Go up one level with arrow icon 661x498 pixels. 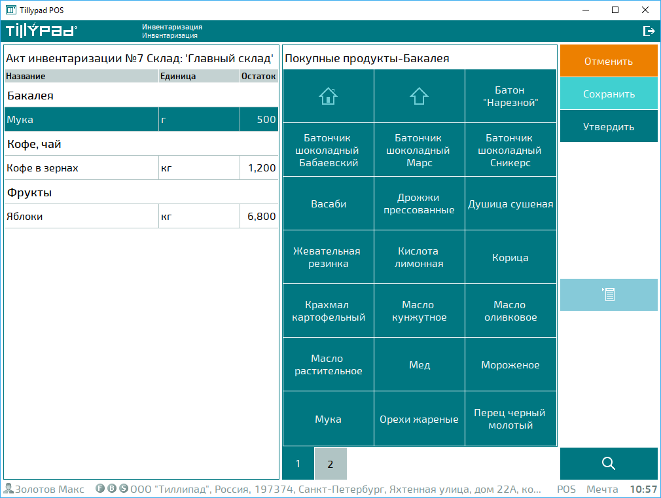click(x=419, y=96)
